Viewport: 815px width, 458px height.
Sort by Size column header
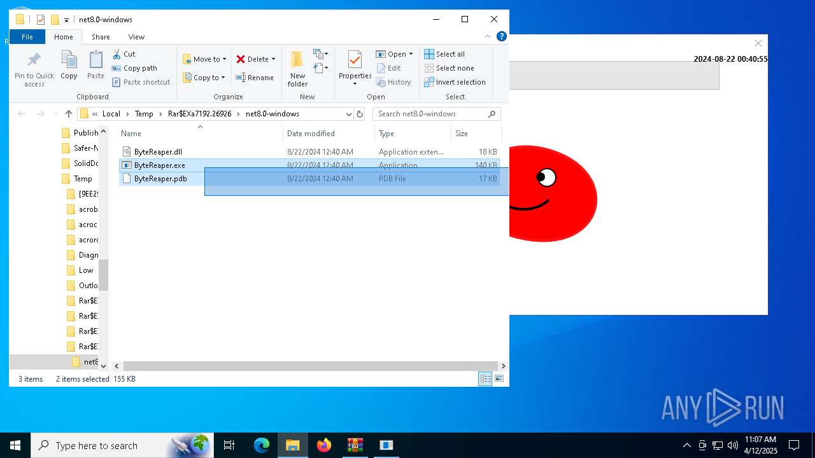476,134
